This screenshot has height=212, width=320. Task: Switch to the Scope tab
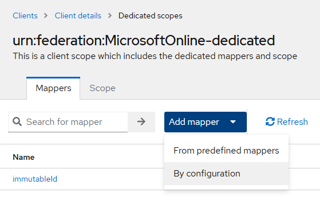click(x=102, y=88)
